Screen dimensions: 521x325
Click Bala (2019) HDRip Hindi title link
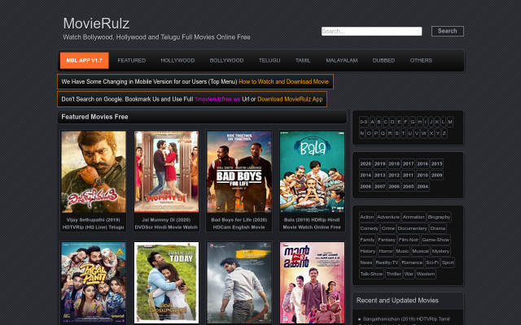(x=312, y=223)
